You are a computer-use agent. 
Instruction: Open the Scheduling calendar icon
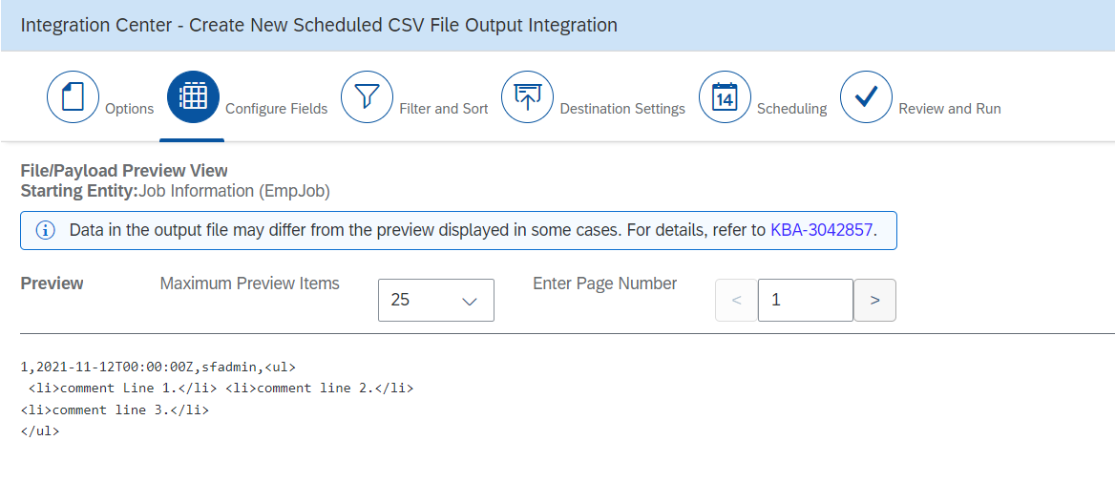[x=725, y=96]
